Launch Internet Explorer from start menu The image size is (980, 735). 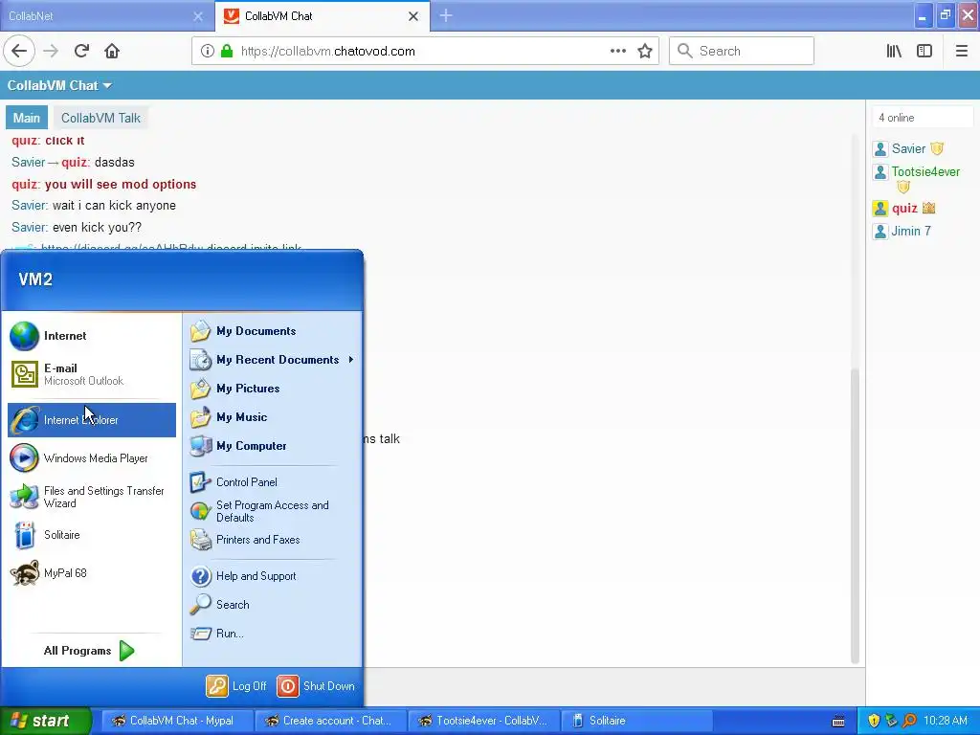pos(91,420)
